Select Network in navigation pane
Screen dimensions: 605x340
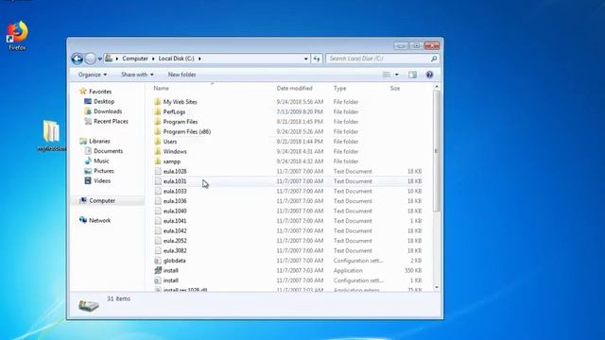(99, 220)
